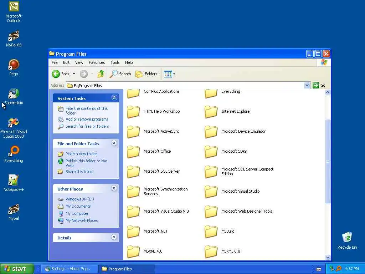
Task: Open the View menu
Action: pyautogui.click(x=79, y=62)
